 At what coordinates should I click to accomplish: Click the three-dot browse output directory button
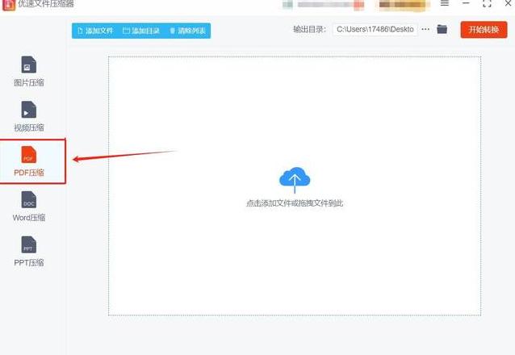pyautogui.click(x=425, y=29)
